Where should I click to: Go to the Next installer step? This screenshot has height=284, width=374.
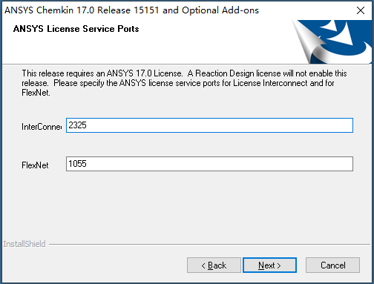[269, 265]
